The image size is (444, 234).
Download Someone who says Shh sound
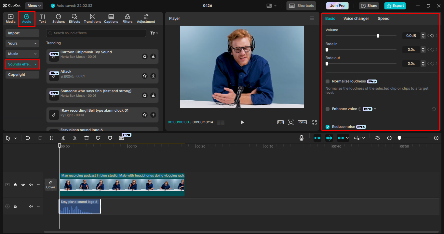click(153, 95)
